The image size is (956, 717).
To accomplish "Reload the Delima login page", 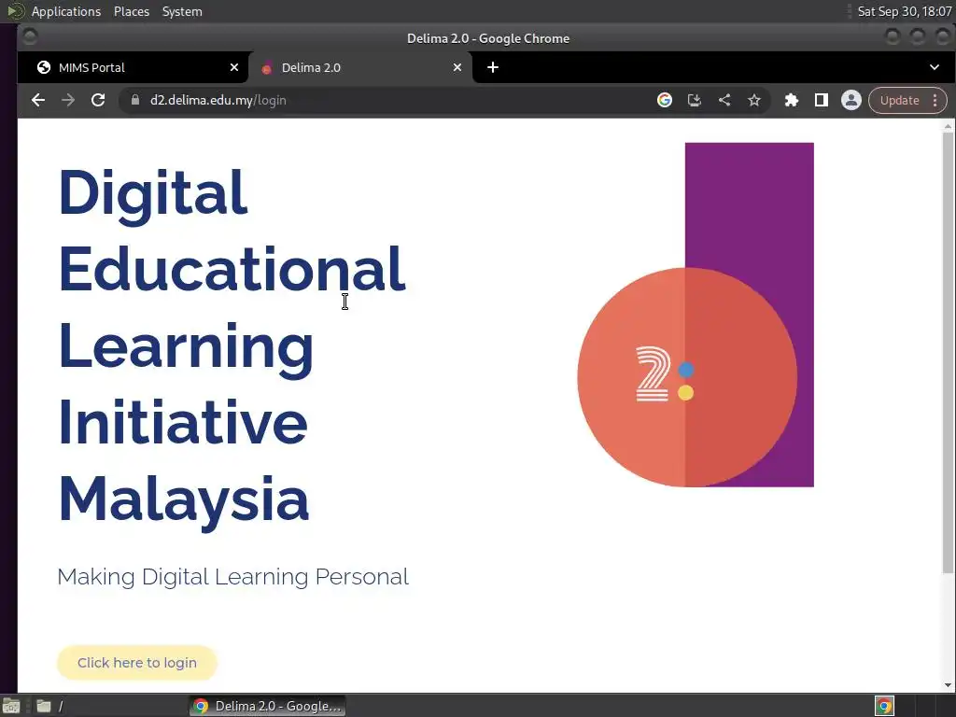I will pyautogui.click(x=97, y=100).
